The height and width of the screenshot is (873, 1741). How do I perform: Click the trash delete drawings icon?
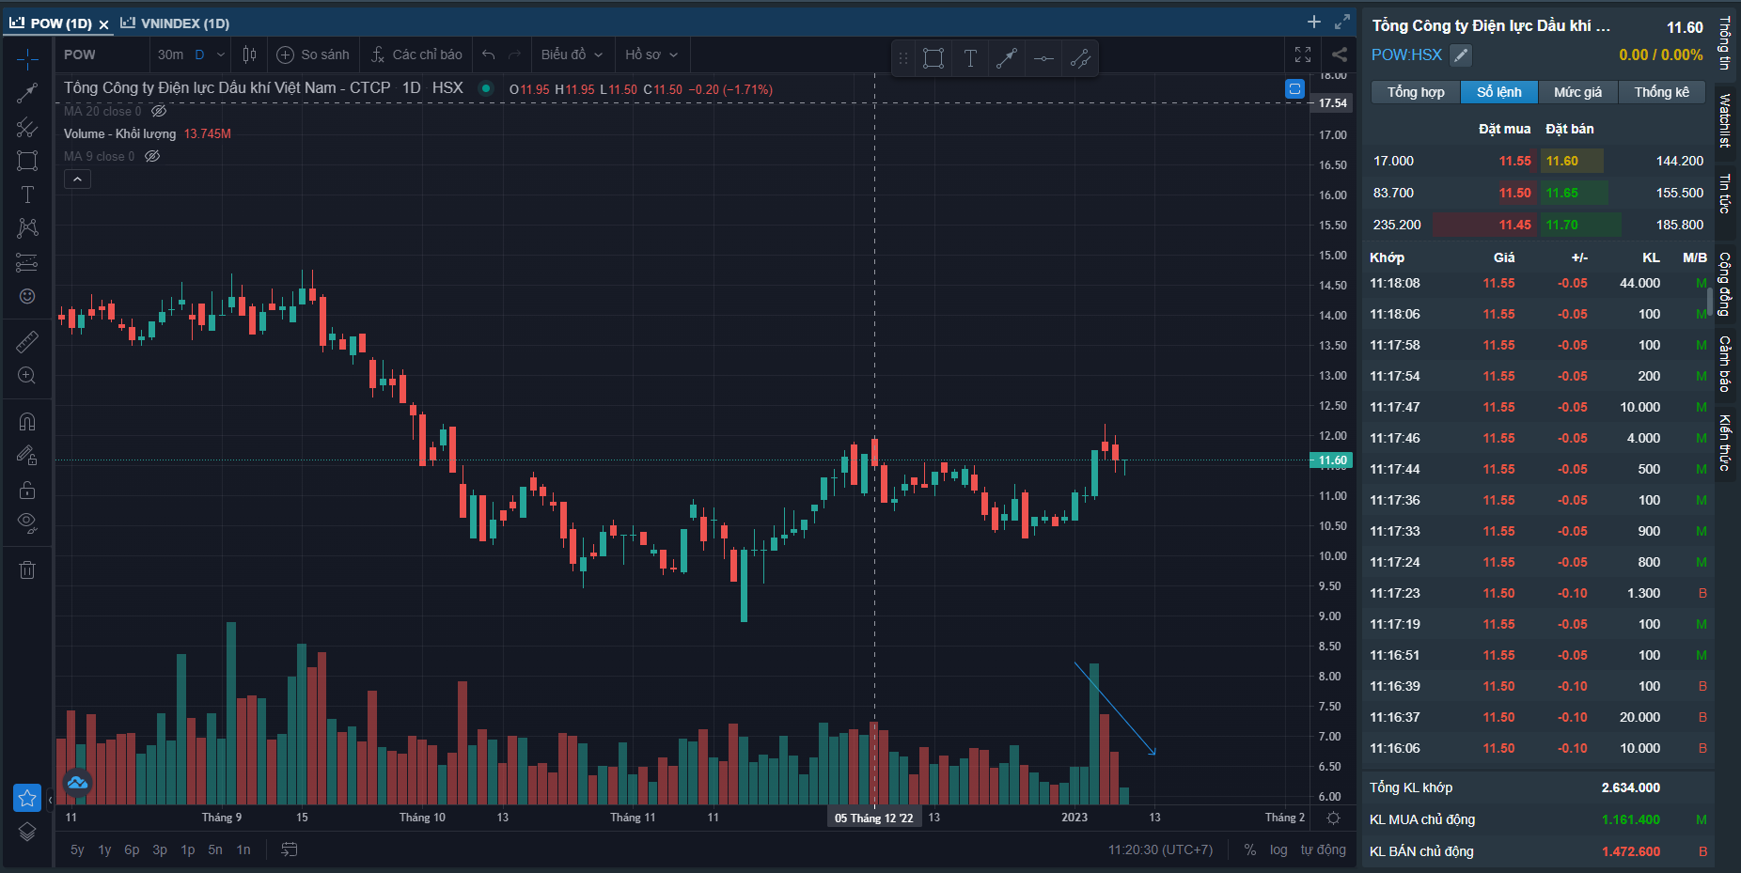click(27, 569)
